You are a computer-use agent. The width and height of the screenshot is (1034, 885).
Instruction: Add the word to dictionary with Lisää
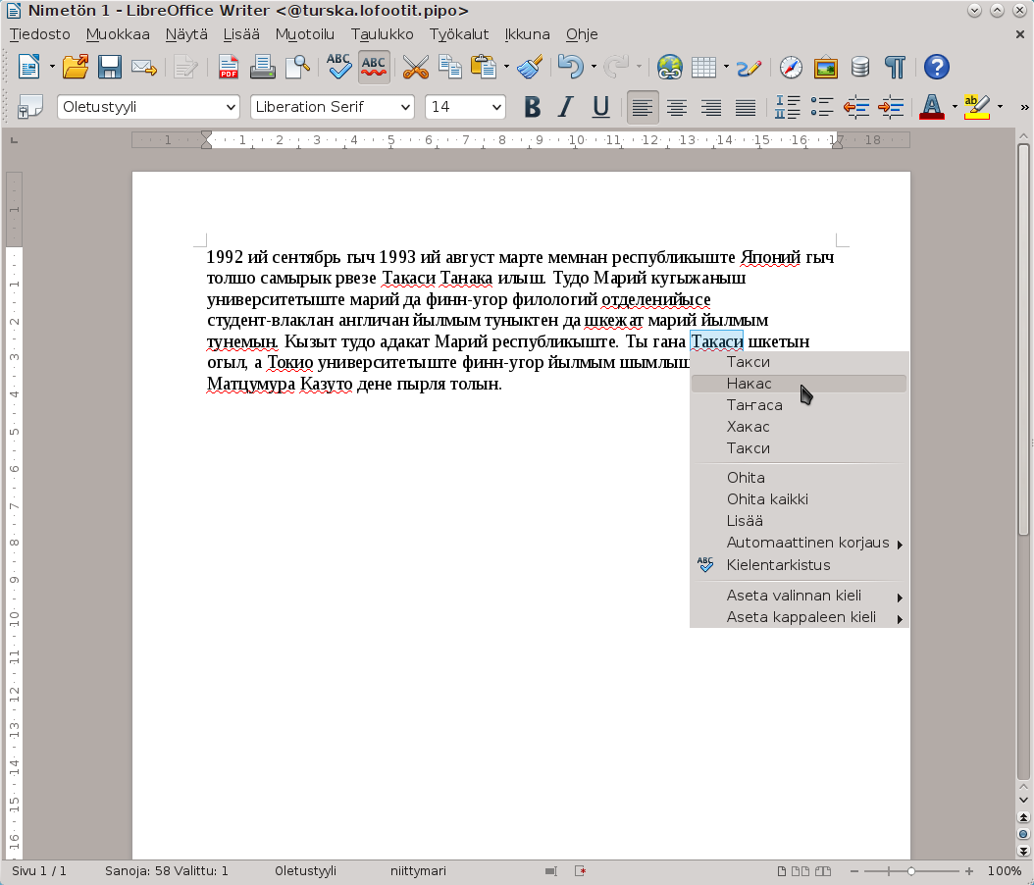pos(799,521)
